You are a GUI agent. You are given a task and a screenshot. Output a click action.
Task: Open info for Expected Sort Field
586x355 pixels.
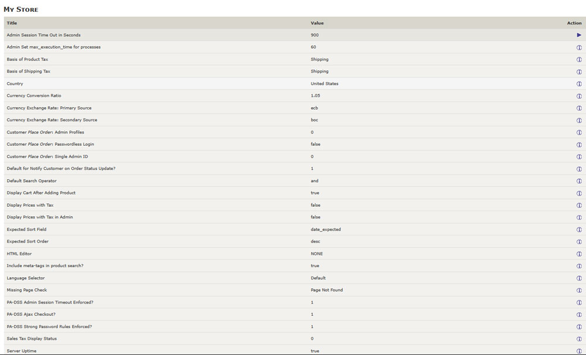pos(578,229)
